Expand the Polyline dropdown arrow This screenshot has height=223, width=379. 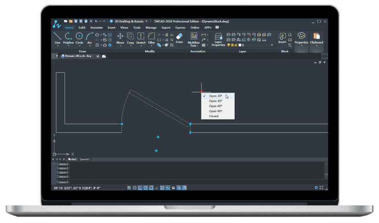click(x=68, y=46)
